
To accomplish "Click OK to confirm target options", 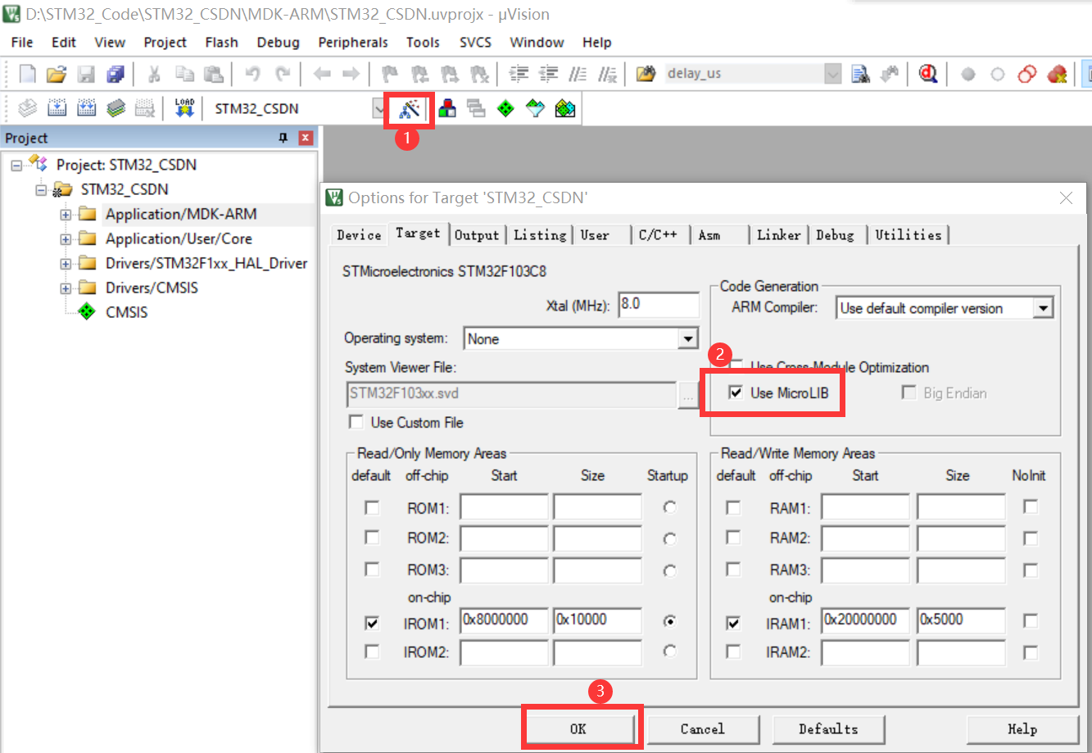I will (x=578, y=728).
